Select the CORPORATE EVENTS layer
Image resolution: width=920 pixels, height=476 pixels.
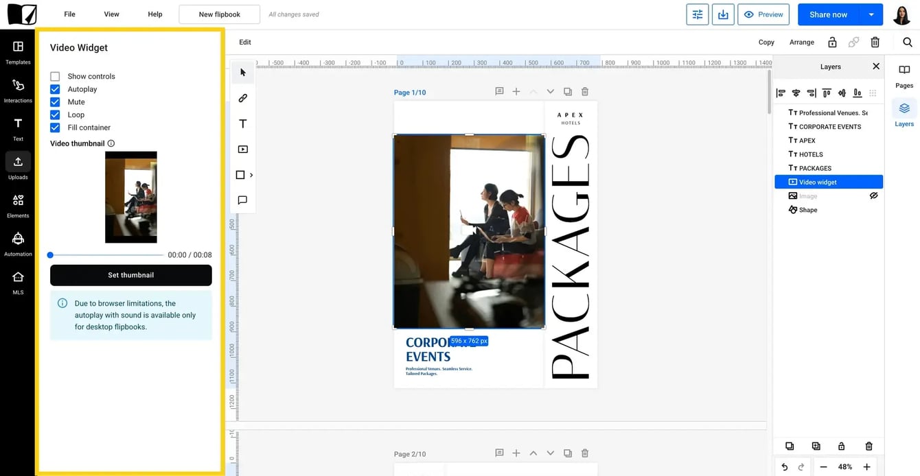coord(829,126)
